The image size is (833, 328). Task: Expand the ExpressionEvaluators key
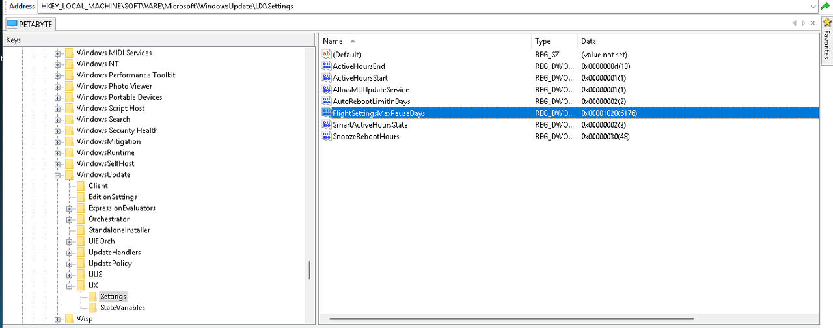[70, 208]
